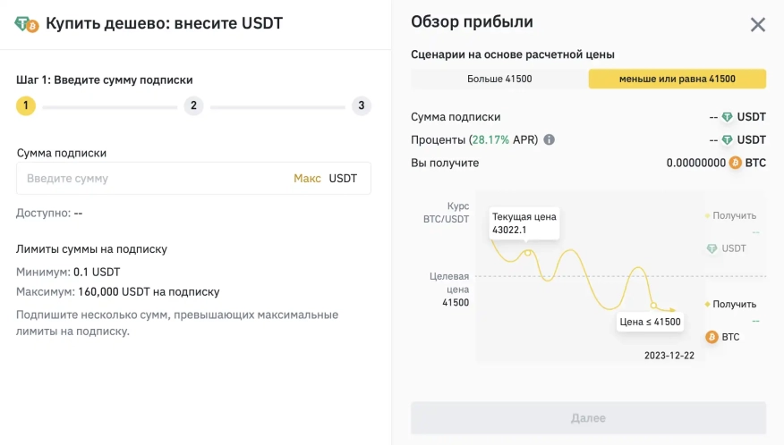This screenshot has height=445, width=784.
Task: Go to step 2 in progress bar
Action: tap(193, 106)
